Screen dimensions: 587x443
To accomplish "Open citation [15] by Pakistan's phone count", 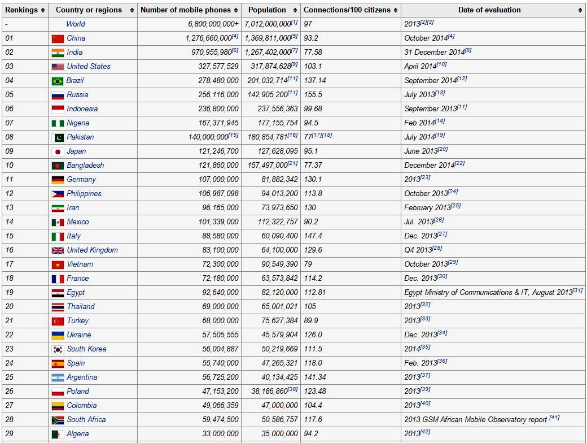I will tap(234, 135).
